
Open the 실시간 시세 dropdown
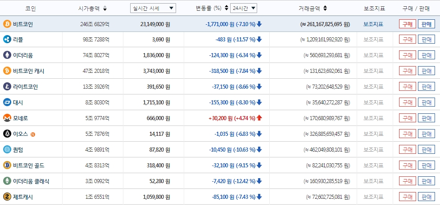point(153,8)
